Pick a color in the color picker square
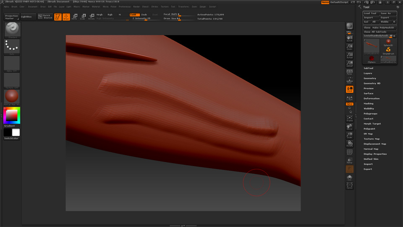 12,115
